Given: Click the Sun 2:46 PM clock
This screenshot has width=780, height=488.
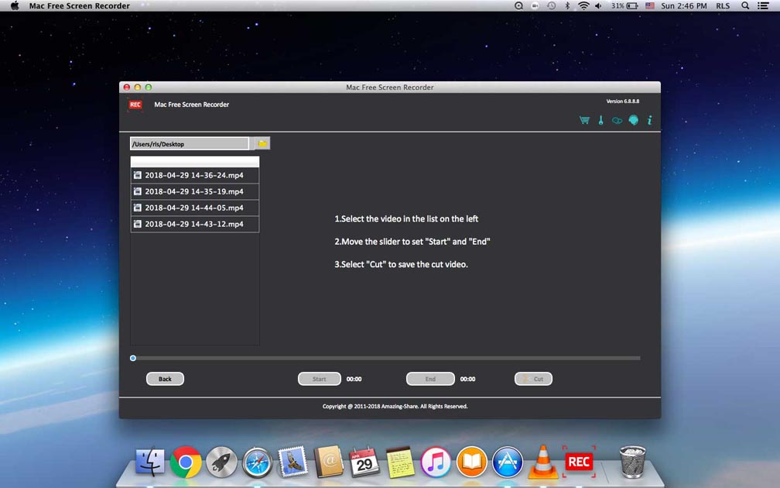Looking at the screenshot, I should 684,6.
